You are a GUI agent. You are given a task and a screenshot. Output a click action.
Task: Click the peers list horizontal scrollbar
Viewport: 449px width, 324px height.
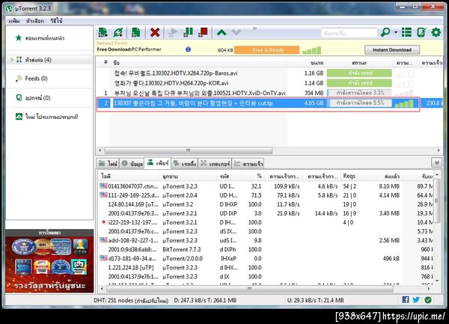249,289
